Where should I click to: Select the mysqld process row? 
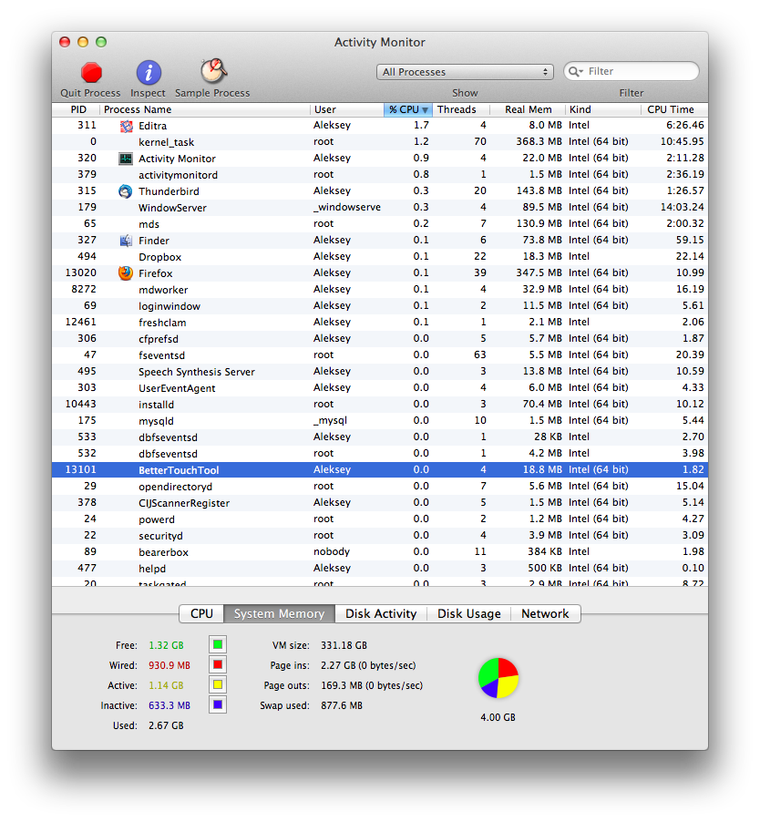(x=380, y=421)
